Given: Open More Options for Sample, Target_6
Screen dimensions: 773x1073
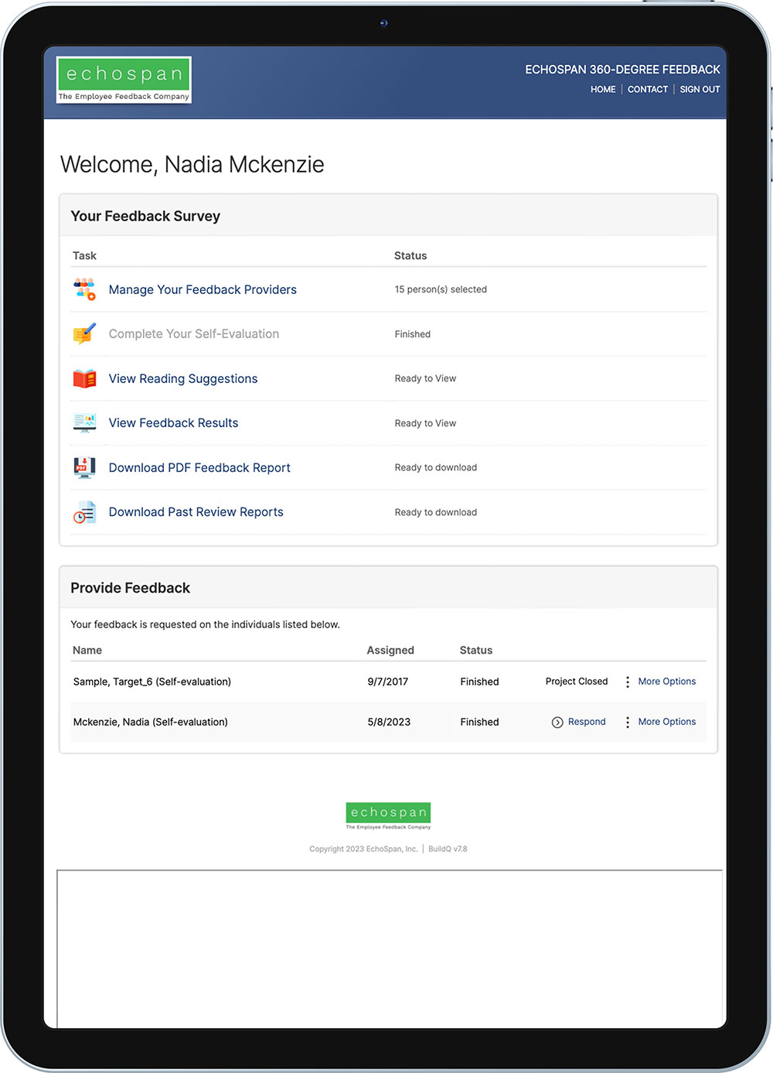Looking at the screenshot, I should (667, 682).
